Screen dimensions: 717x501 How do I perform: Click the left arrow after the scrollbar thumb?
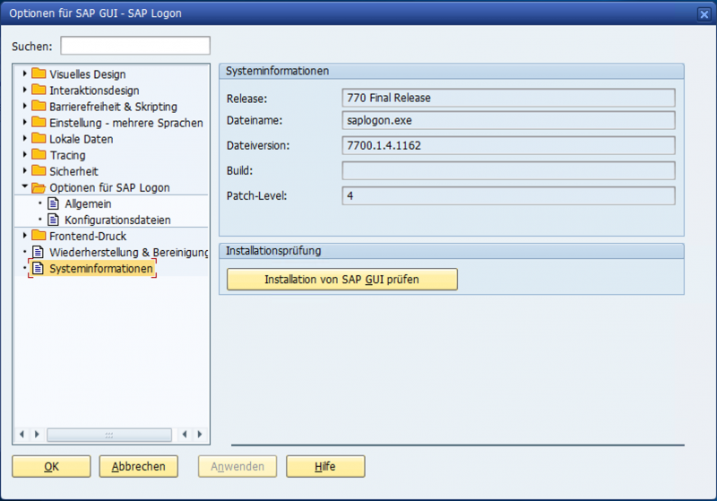[x=185, y=435]
